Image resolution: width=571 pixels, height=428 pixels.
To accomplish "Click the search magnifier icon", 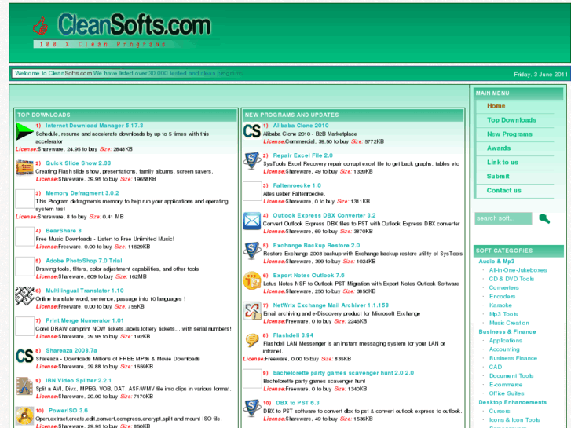I will click(x=544, y=218).
